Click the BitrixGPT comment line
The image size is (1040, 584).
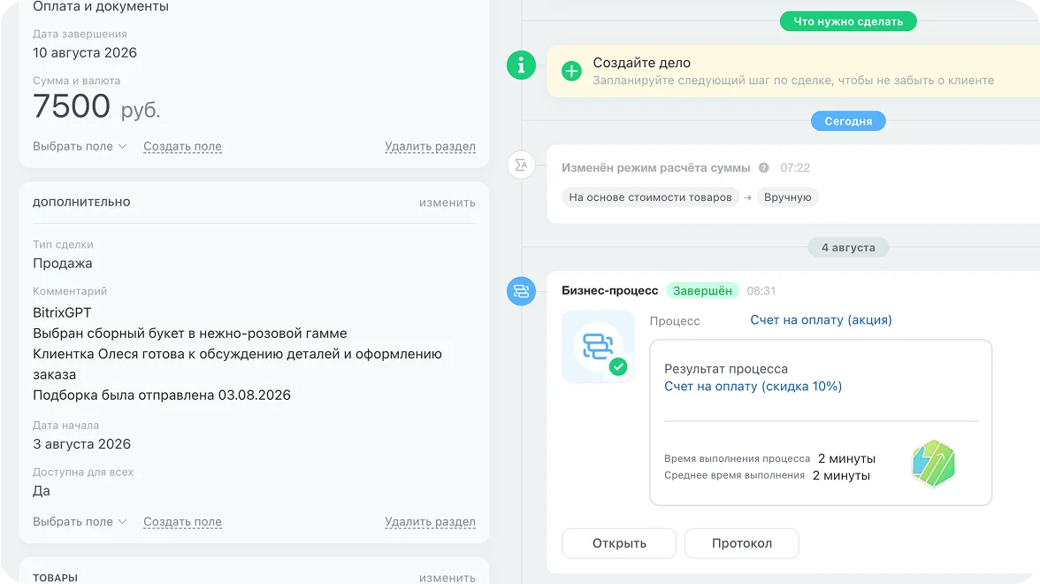coord(62,312)
